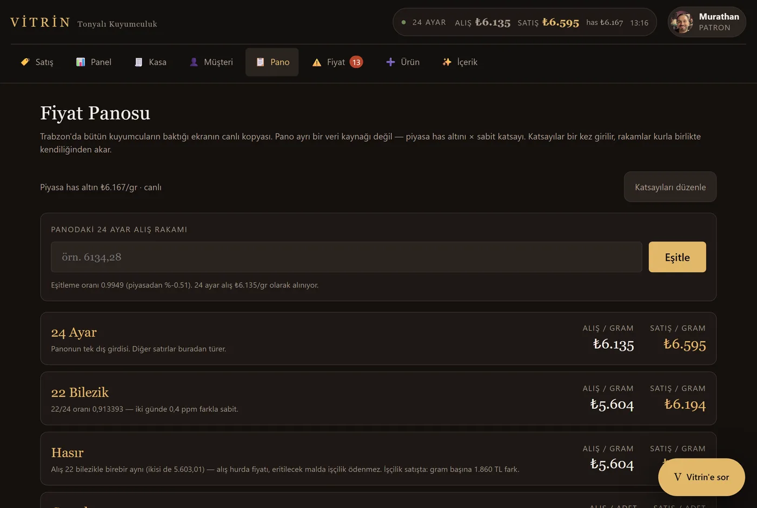
Task: Click Hasır alış price ₺5.604
Action: coord(612,464)
